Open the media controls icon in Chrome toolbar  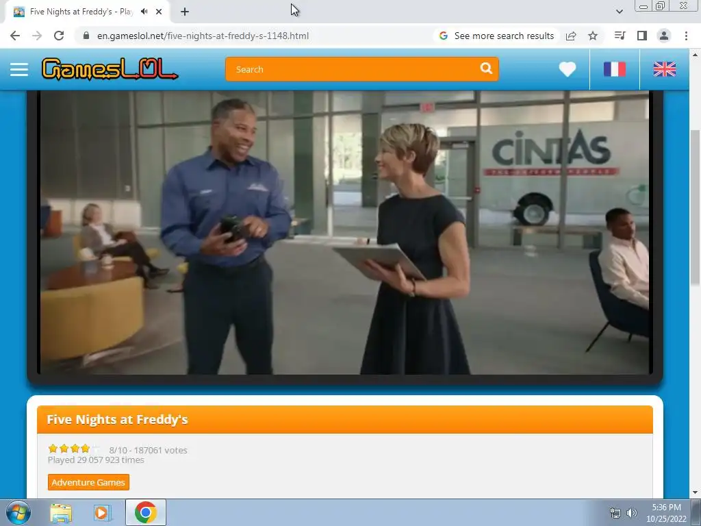(620, 36)
